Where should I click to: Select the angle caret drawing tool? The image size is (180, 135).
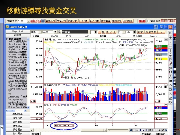(170, 94)
